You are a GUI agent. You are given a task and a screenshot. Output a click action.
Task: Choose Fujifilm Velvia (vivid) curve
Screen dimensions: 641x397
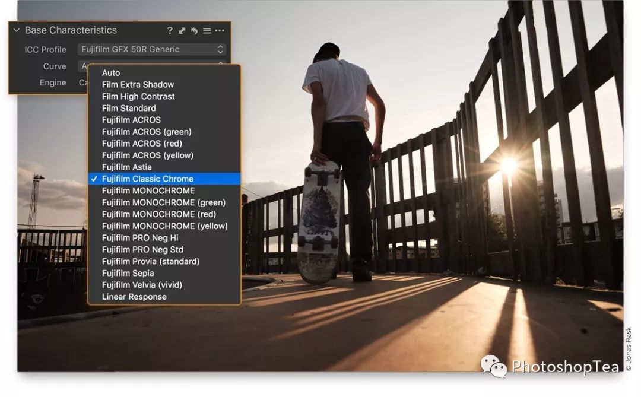(x=164, y=285)
